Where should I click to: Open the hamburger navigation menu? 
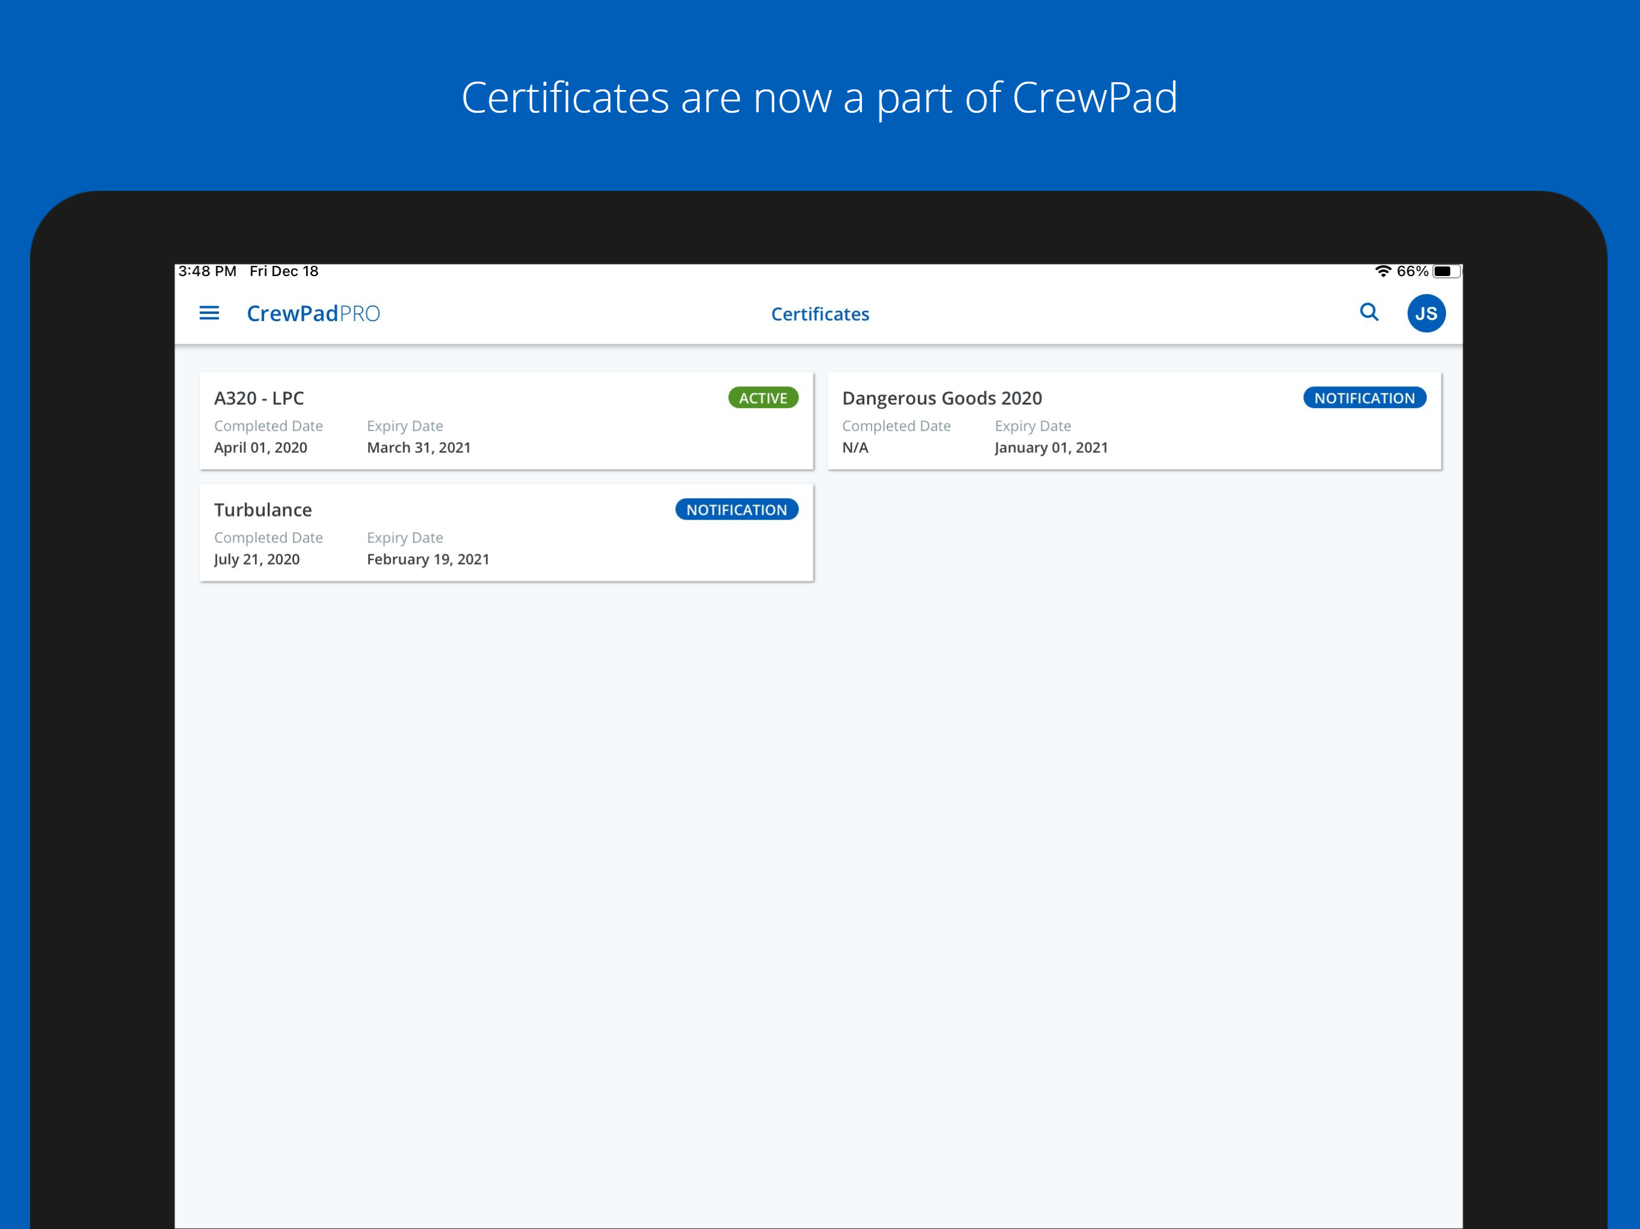(209, 313)
